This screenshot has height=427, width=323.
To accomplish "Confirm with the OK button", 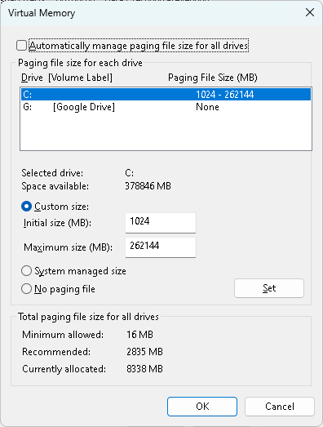I will 202,407.
